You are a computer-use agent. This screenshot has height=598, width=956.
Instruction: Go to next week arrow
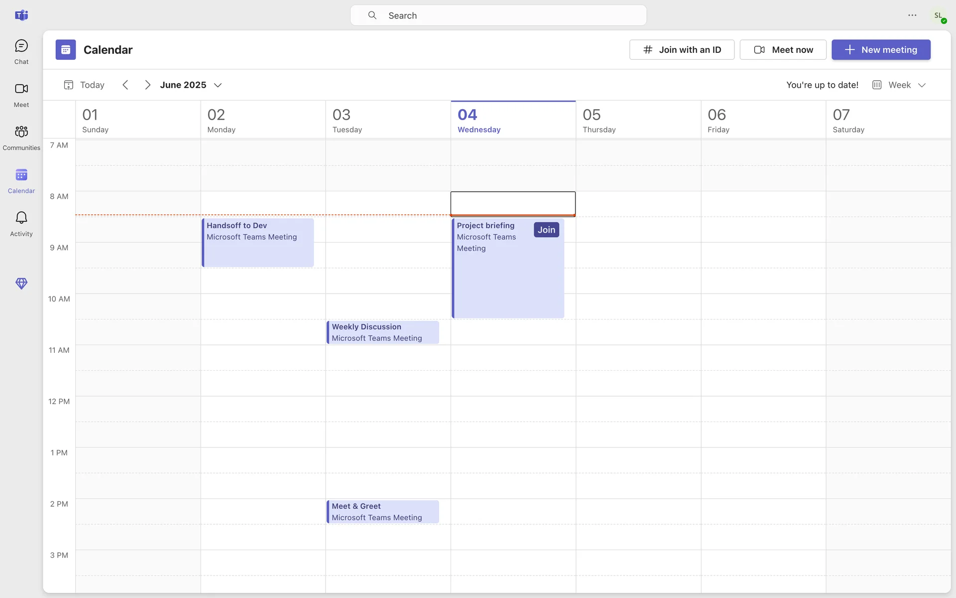pos(147,85)
